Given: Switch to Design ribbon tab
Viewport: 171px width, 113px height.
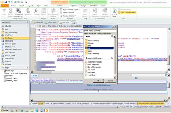Looking at the screenshot, I should click(84, 6).
